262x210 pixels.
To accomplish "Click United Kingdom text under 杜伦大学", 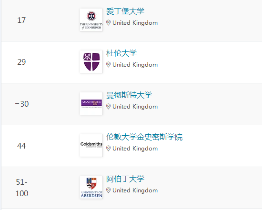I will click(x=135, y=65).
